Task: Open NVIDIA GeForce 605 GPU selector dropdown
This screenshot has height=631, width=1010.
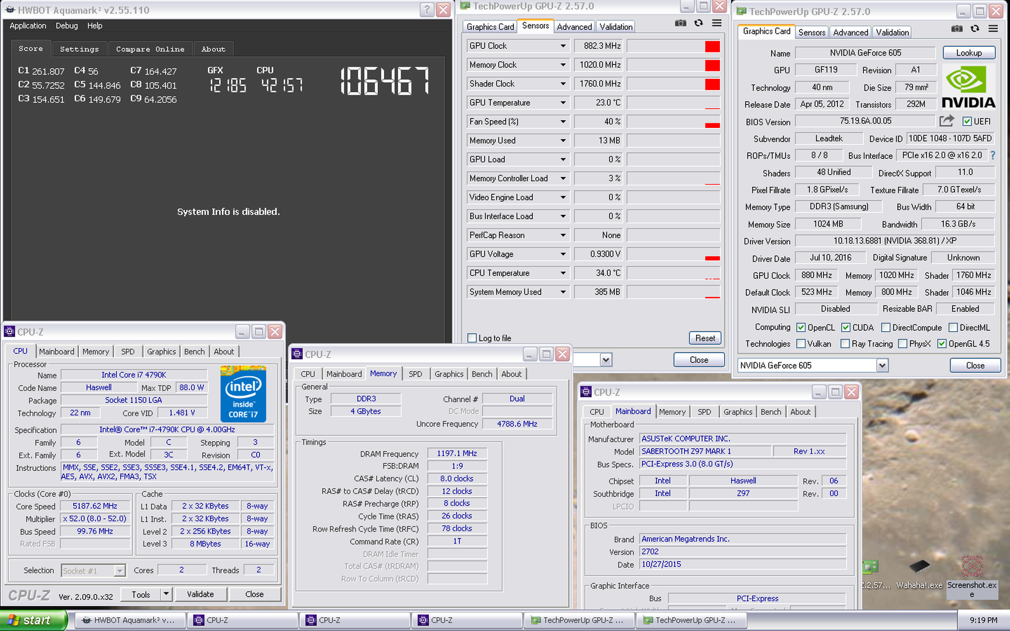Action: 883,366
